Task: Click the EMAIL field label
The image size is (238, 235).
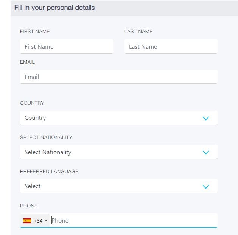Action: pos(27,62)
